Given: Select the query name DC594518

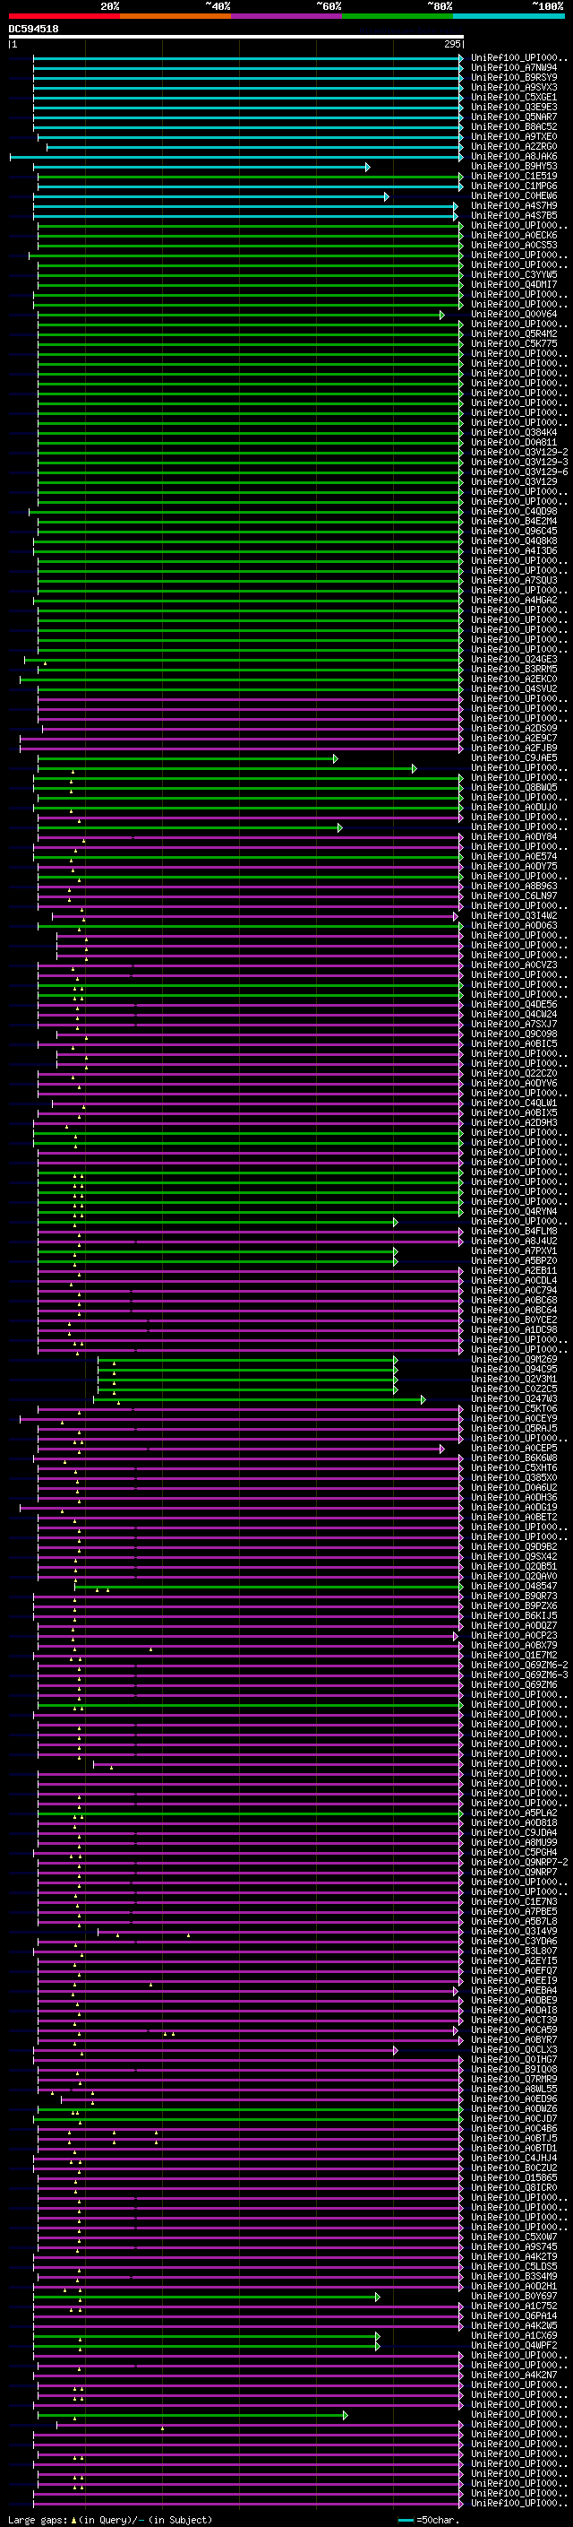Looking at the screenshot, I should pos(33,30).
